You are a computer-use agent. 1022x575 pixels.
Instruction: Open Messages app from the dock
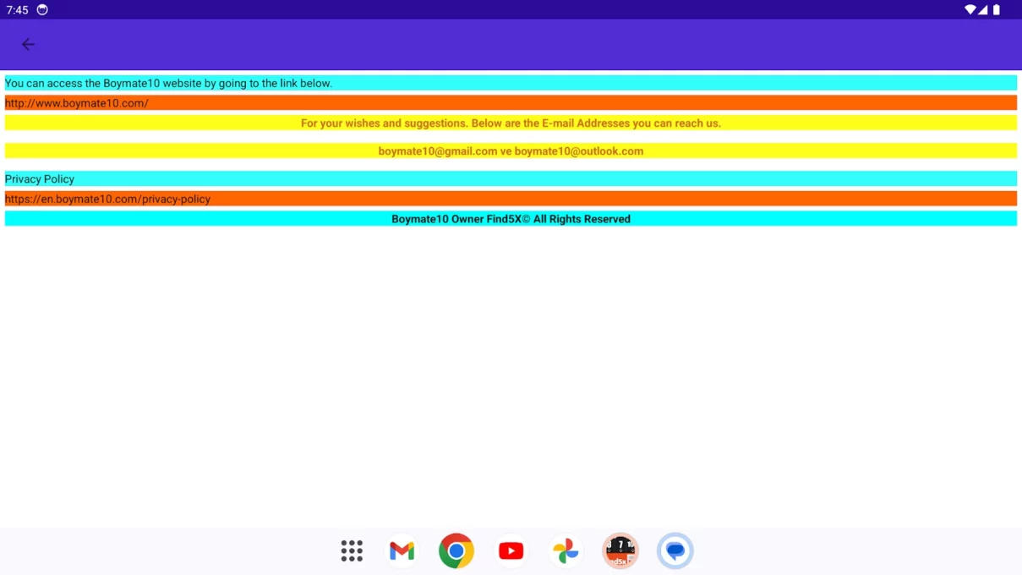(x=675, y=550)
